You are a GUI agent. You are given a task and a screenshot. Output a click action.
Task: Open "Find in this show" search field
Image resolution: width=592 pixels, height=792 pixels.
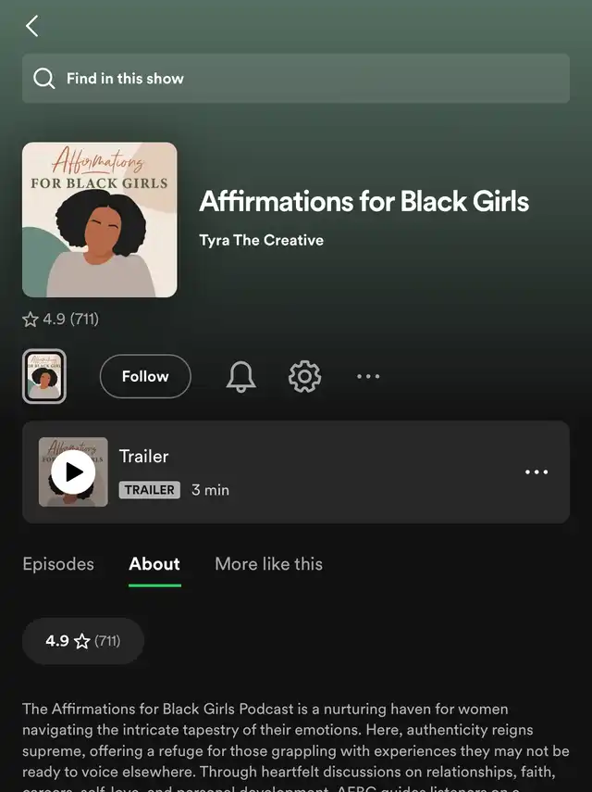pyautogui.click(x=296, y=79)
